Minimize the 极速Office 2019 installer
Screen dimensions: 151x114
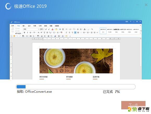(137, 5)
